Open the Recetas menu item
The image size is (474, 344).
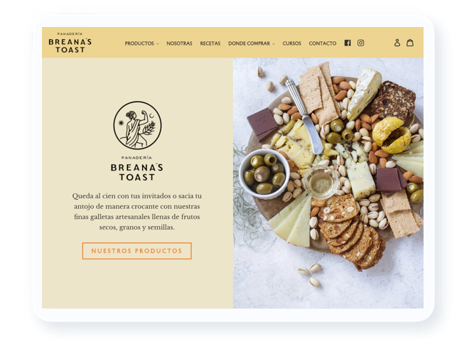coord(210,43)
